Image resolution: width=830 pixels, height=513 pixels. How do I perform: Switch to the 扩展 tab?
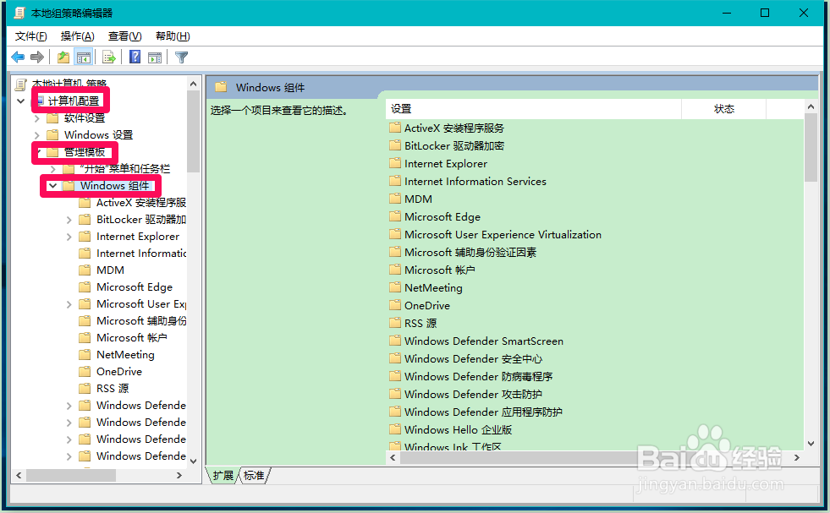(x=223, y=476)
